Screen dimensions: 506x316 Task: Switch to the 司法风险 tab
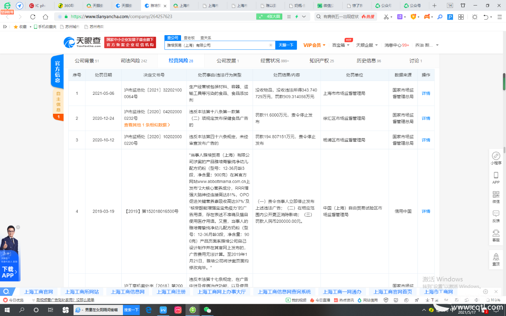tap(134, 61)
